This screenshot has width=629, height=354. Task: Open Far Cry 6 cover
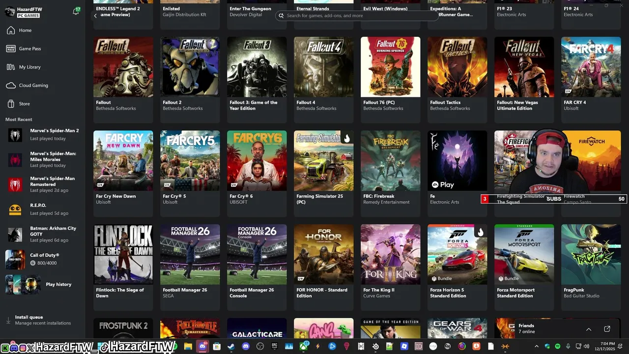coord(257,161)
